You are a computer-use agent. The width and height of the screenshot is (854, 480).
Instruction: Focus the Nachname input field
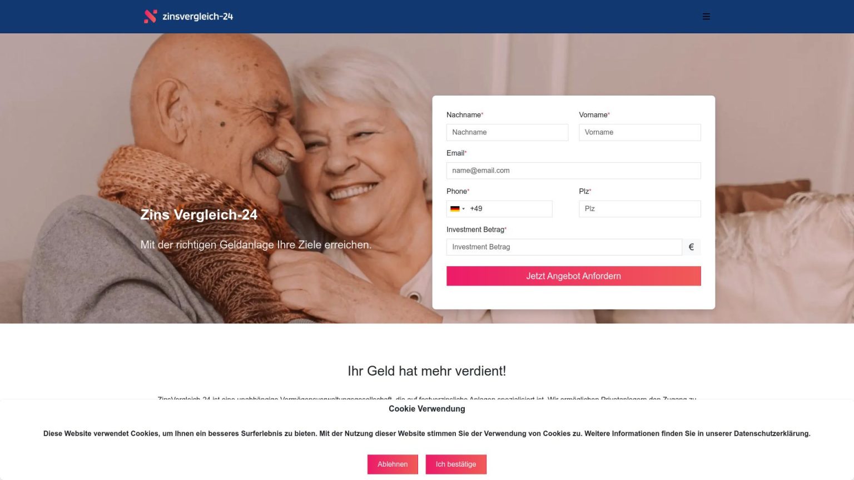point(507,132)
